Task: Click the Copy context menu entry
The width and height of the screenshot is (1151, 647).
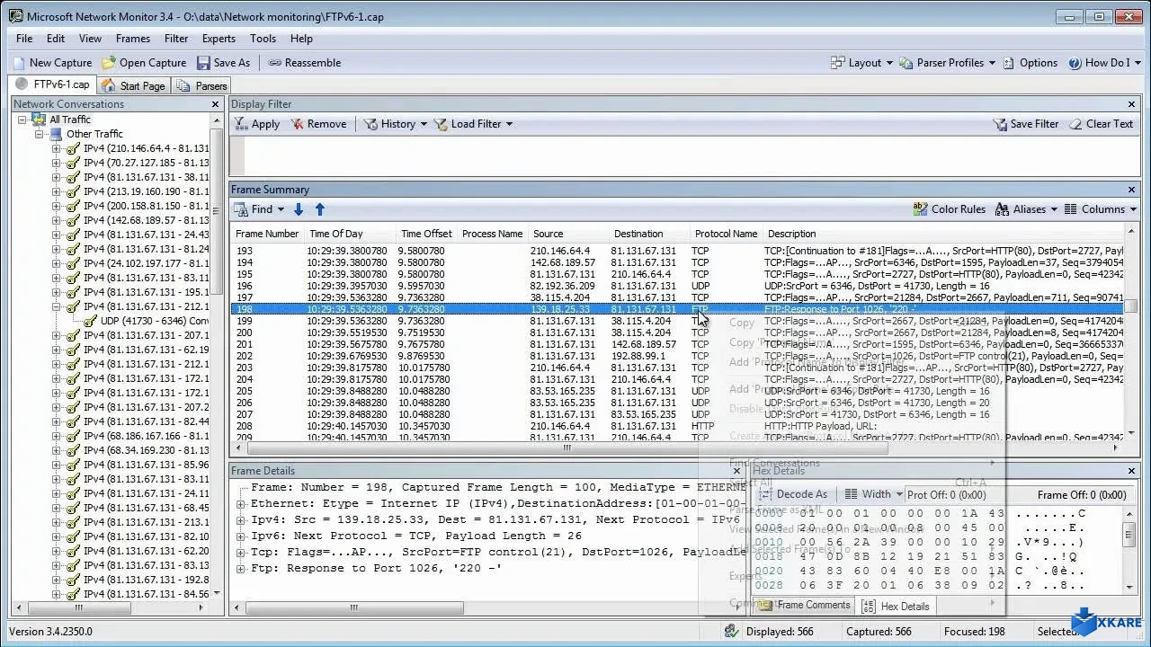Action: (742, 323)
